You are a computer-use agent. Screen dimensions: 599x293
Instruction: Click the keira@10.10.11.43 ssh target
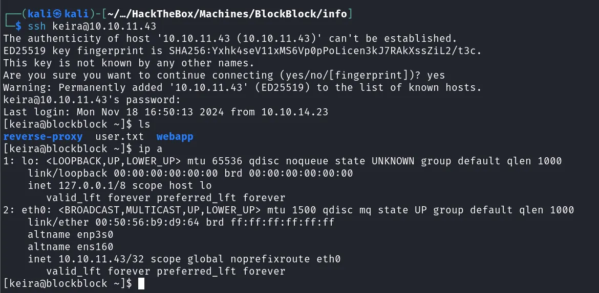pos(104,27)
